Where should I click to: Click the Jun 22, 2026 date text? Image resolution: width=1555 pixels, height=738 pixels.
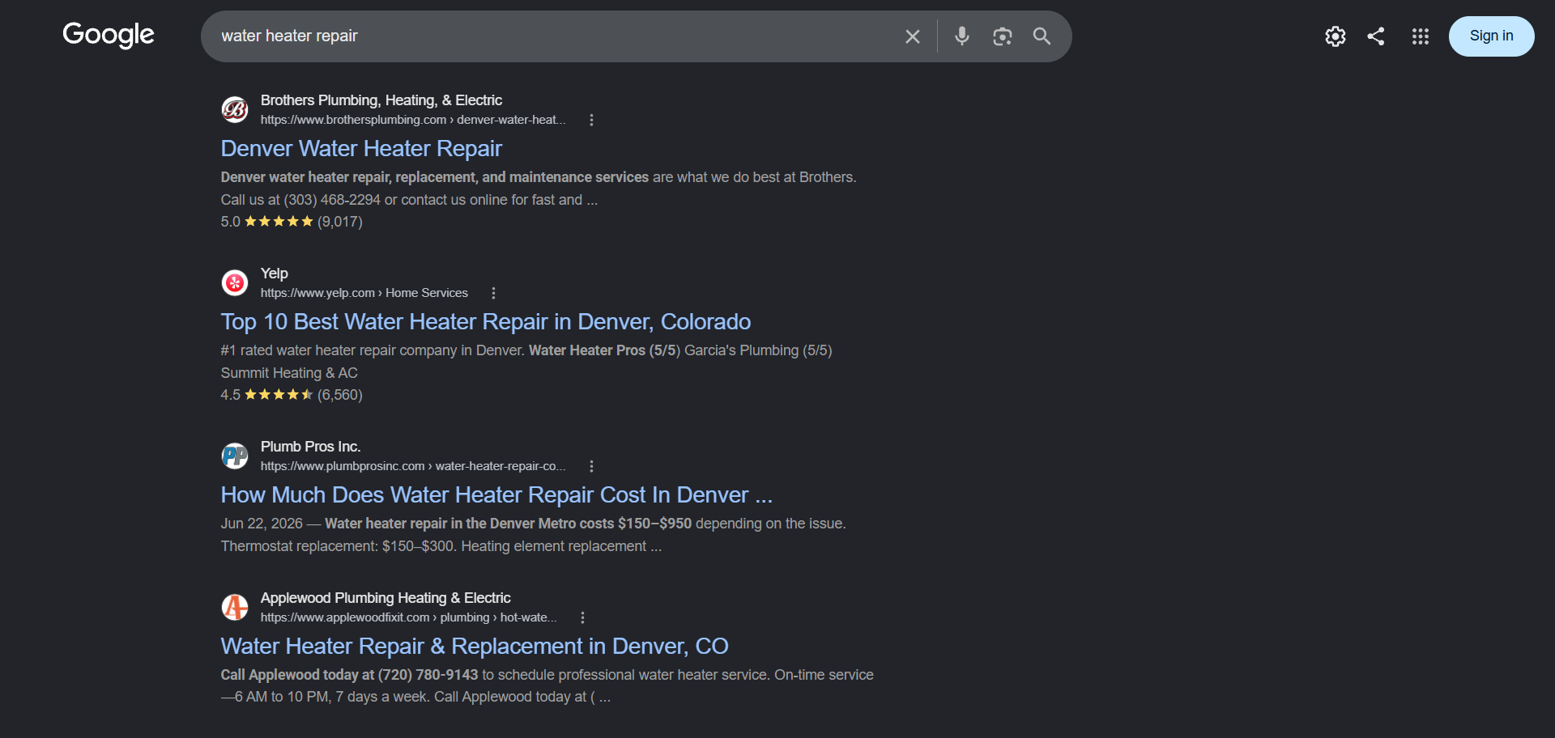coord(262,524)
